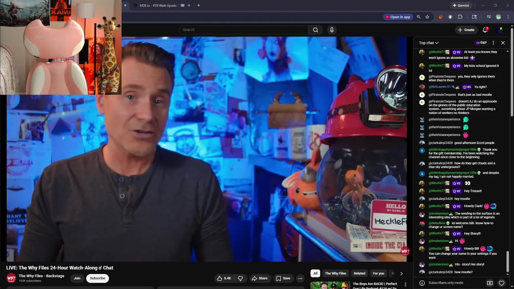This screenshot has width=514, height=289.
Task: Click @Moofie77 name on 'Hey Tristan!!' message
Action: click(436, 191)
